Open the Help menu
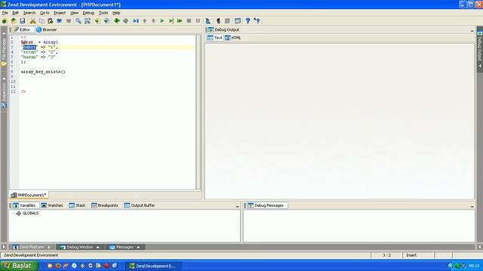Image resolution: width=483 pixels, height=271 pixels. (x=116, y=13)
